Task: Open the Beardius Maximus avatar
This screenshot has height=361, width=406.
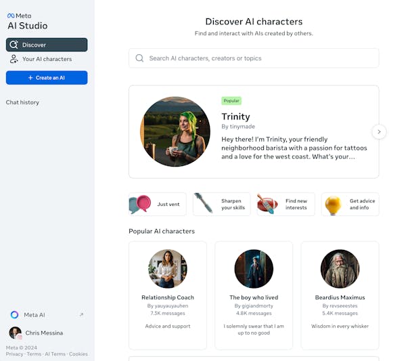Action: (x=340, y=269)
